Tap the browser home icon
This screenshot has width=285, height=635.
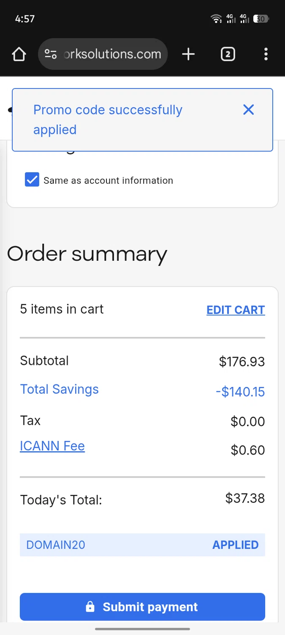19,54
